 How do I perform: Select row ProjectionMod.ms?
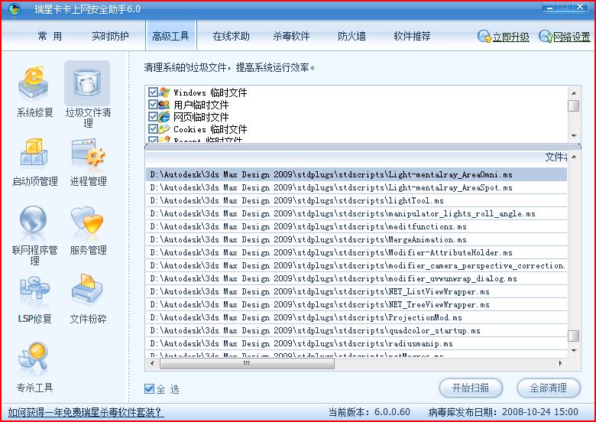coord(357,317)
